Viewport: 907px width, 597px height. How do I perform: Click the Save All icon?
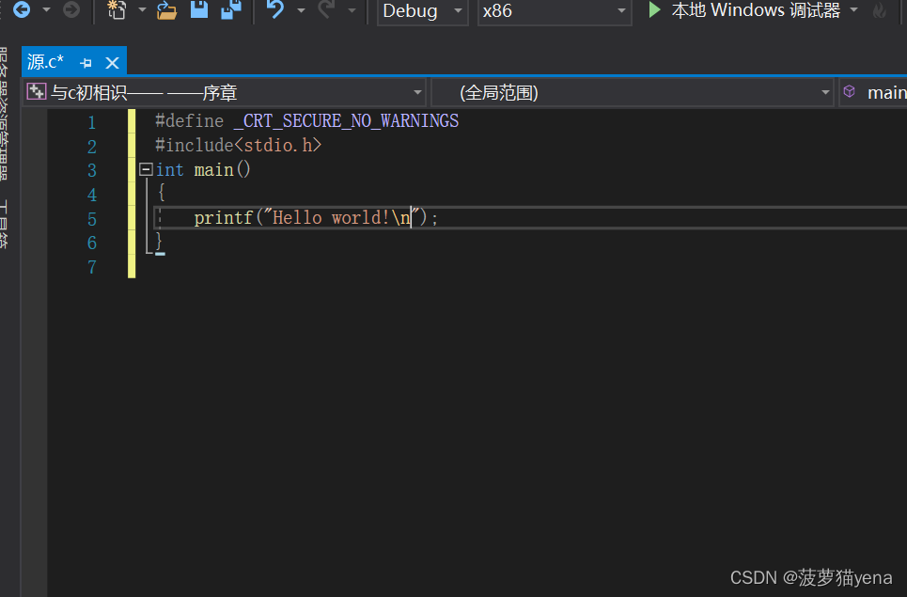pyautogui.click(x=231, y=9)
